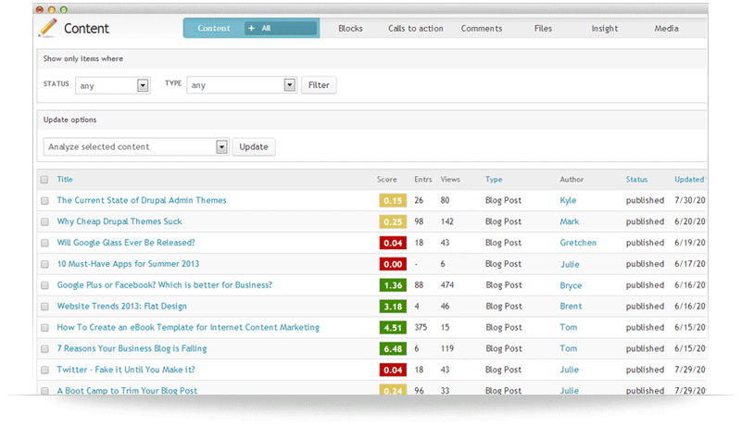Tick the Twitter Fake it checkbox
The image size is (741, 427).
[x=44, y=370]
